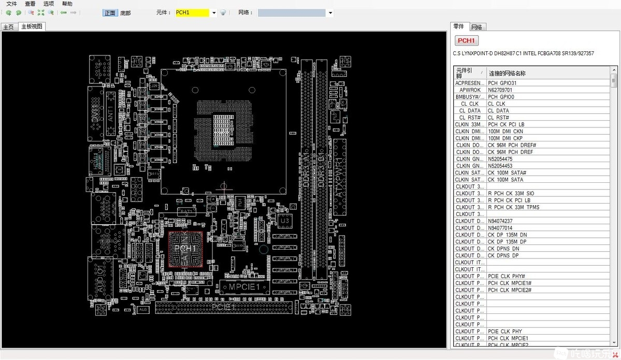The height and width of the screenshot is (360, 621).
Task: Select the R PCH CK 33M SIO cell
Action: (x=548, y=193)
